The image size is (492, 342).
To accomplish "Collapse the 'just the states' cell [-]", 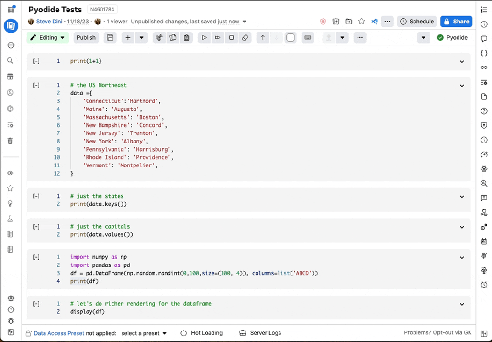I will [37, 196].
